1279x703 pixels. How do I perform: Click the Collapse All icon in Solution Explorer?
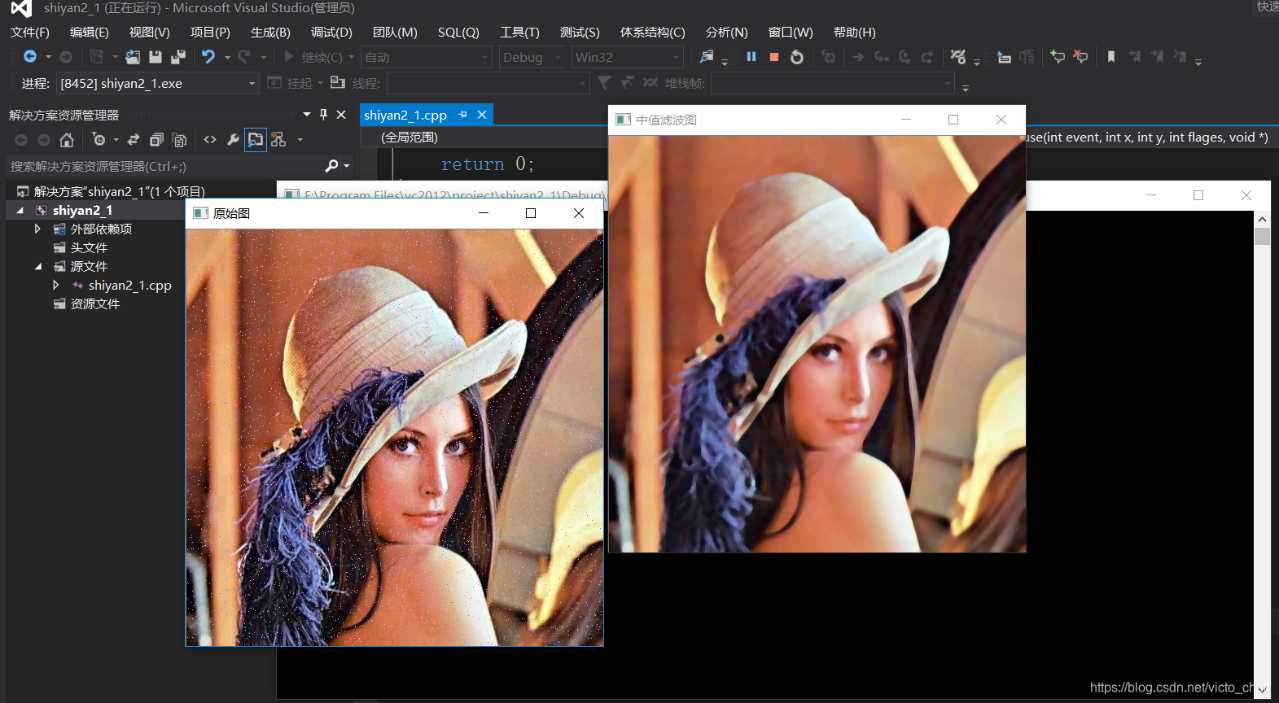(156, 140)
